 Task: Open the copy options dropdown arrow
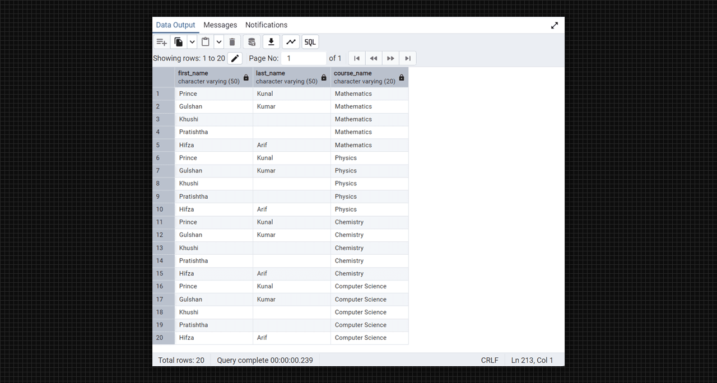[x=192, y=42]
